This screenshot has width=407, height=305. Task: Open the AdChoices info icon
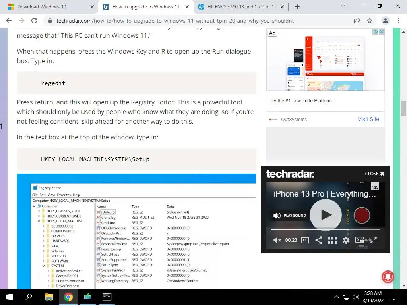375,32
